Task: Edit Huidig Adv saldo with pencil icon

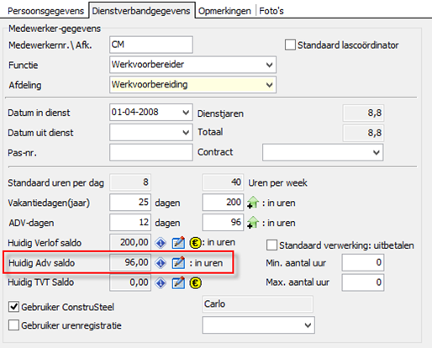Action: tap(178, 263)
